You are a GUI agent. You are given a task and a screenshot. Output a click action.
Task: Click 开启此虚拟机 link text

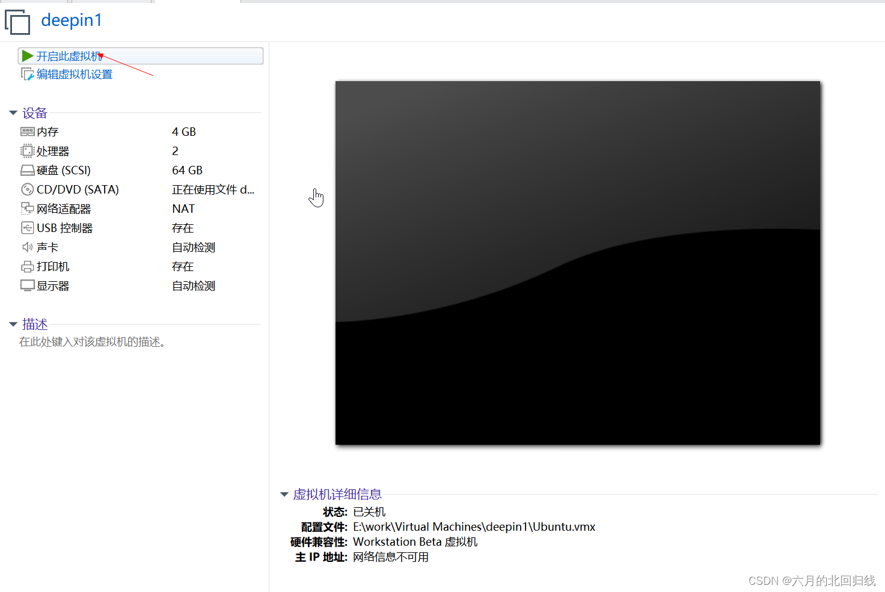(70, 56)
